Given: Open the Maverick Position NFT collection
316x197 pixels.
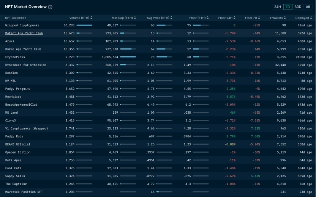Looking at the screenshot, I should [24, 192].
